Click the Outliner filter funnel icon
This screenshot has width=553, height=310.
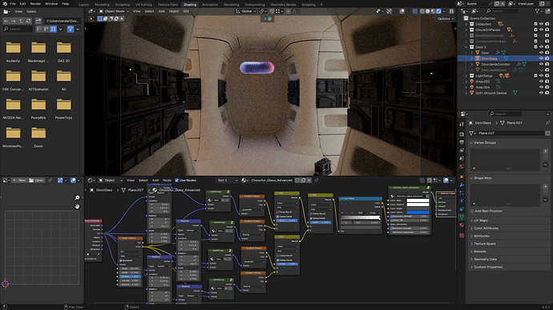click(x=537, y=11)
